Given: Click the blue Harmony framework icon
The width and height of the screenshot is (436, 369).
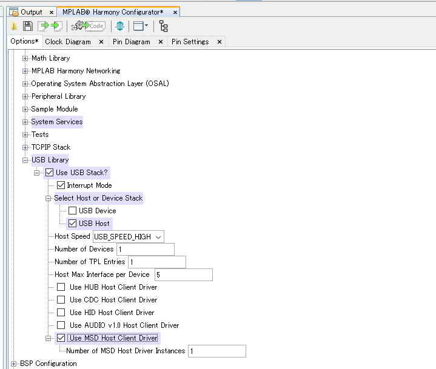Looking at the screenshot, I should point(120,27).
